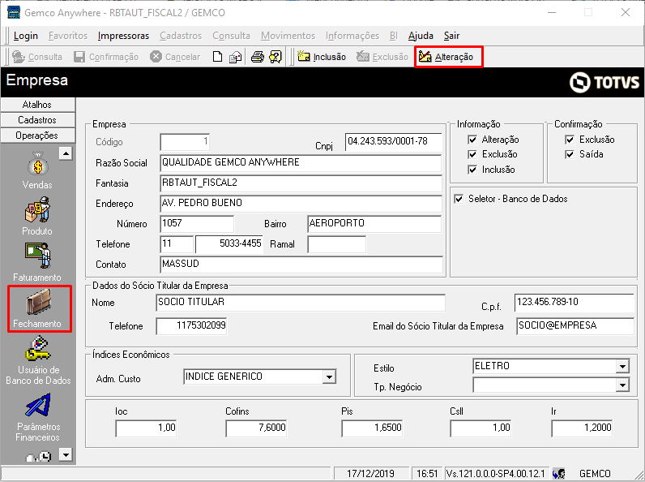Click the Cofins value field
Image resolution: width=645 pixels, height=482 pixels.
click(256, 428)
